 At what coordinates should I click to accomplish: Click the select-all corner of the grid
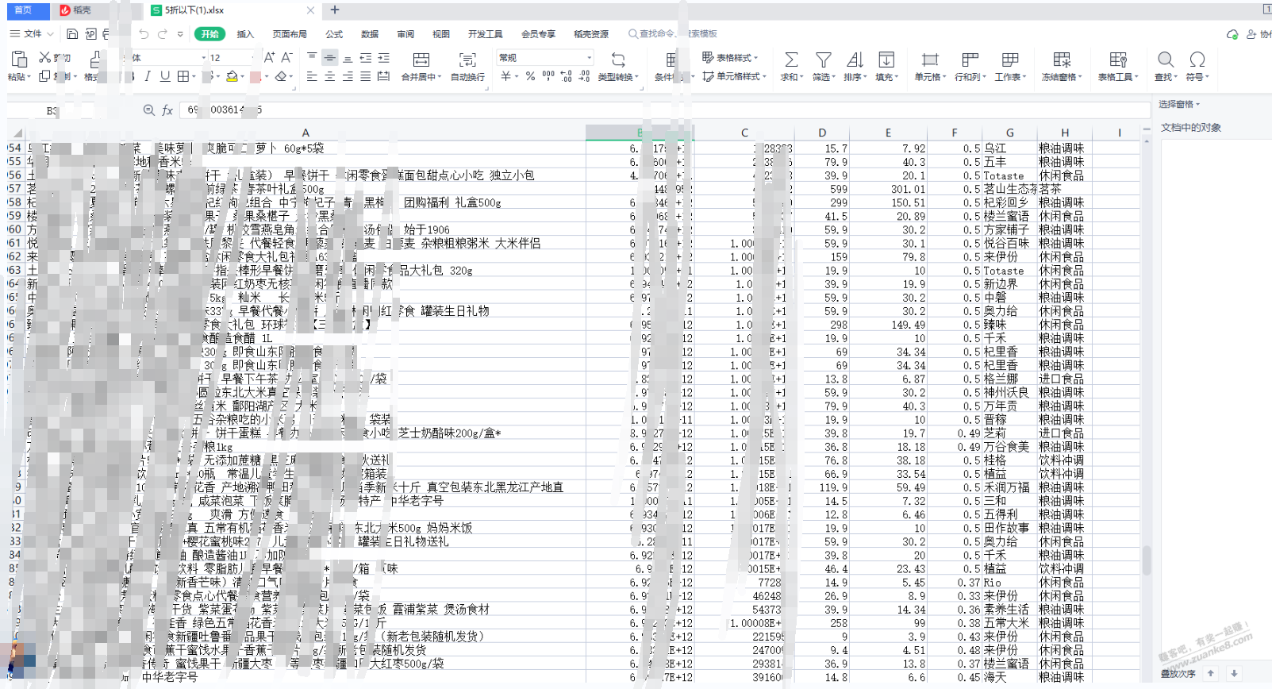[x=17, y=133]
